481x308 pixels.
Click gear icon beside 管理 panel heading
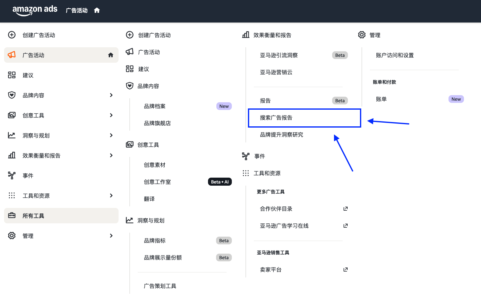click(x=362, y=35)
